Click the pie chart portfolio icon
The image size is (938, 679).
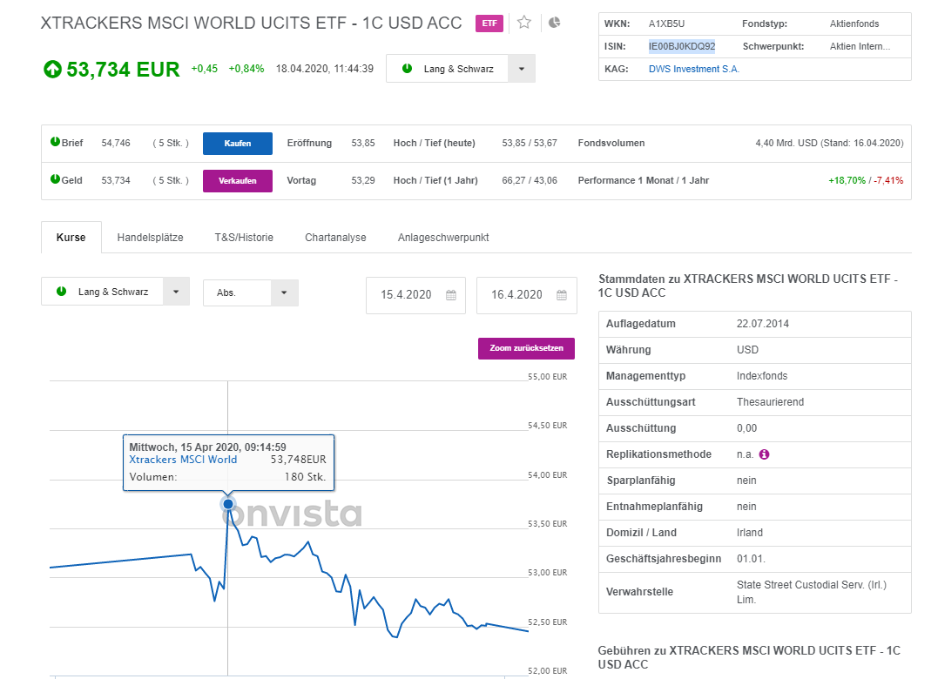point(555,23)
